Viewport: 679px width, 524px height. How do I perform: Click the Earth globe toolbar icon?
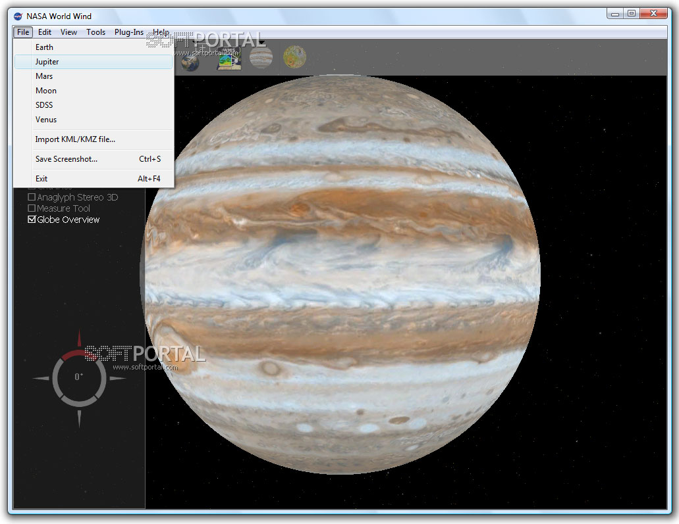coord(190,63)
